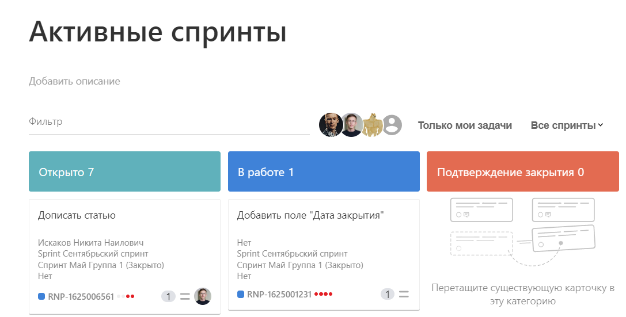Click assignee avatar on "Дописать статью" card
This screenshot has width=626, height=317.
point(203,296)
